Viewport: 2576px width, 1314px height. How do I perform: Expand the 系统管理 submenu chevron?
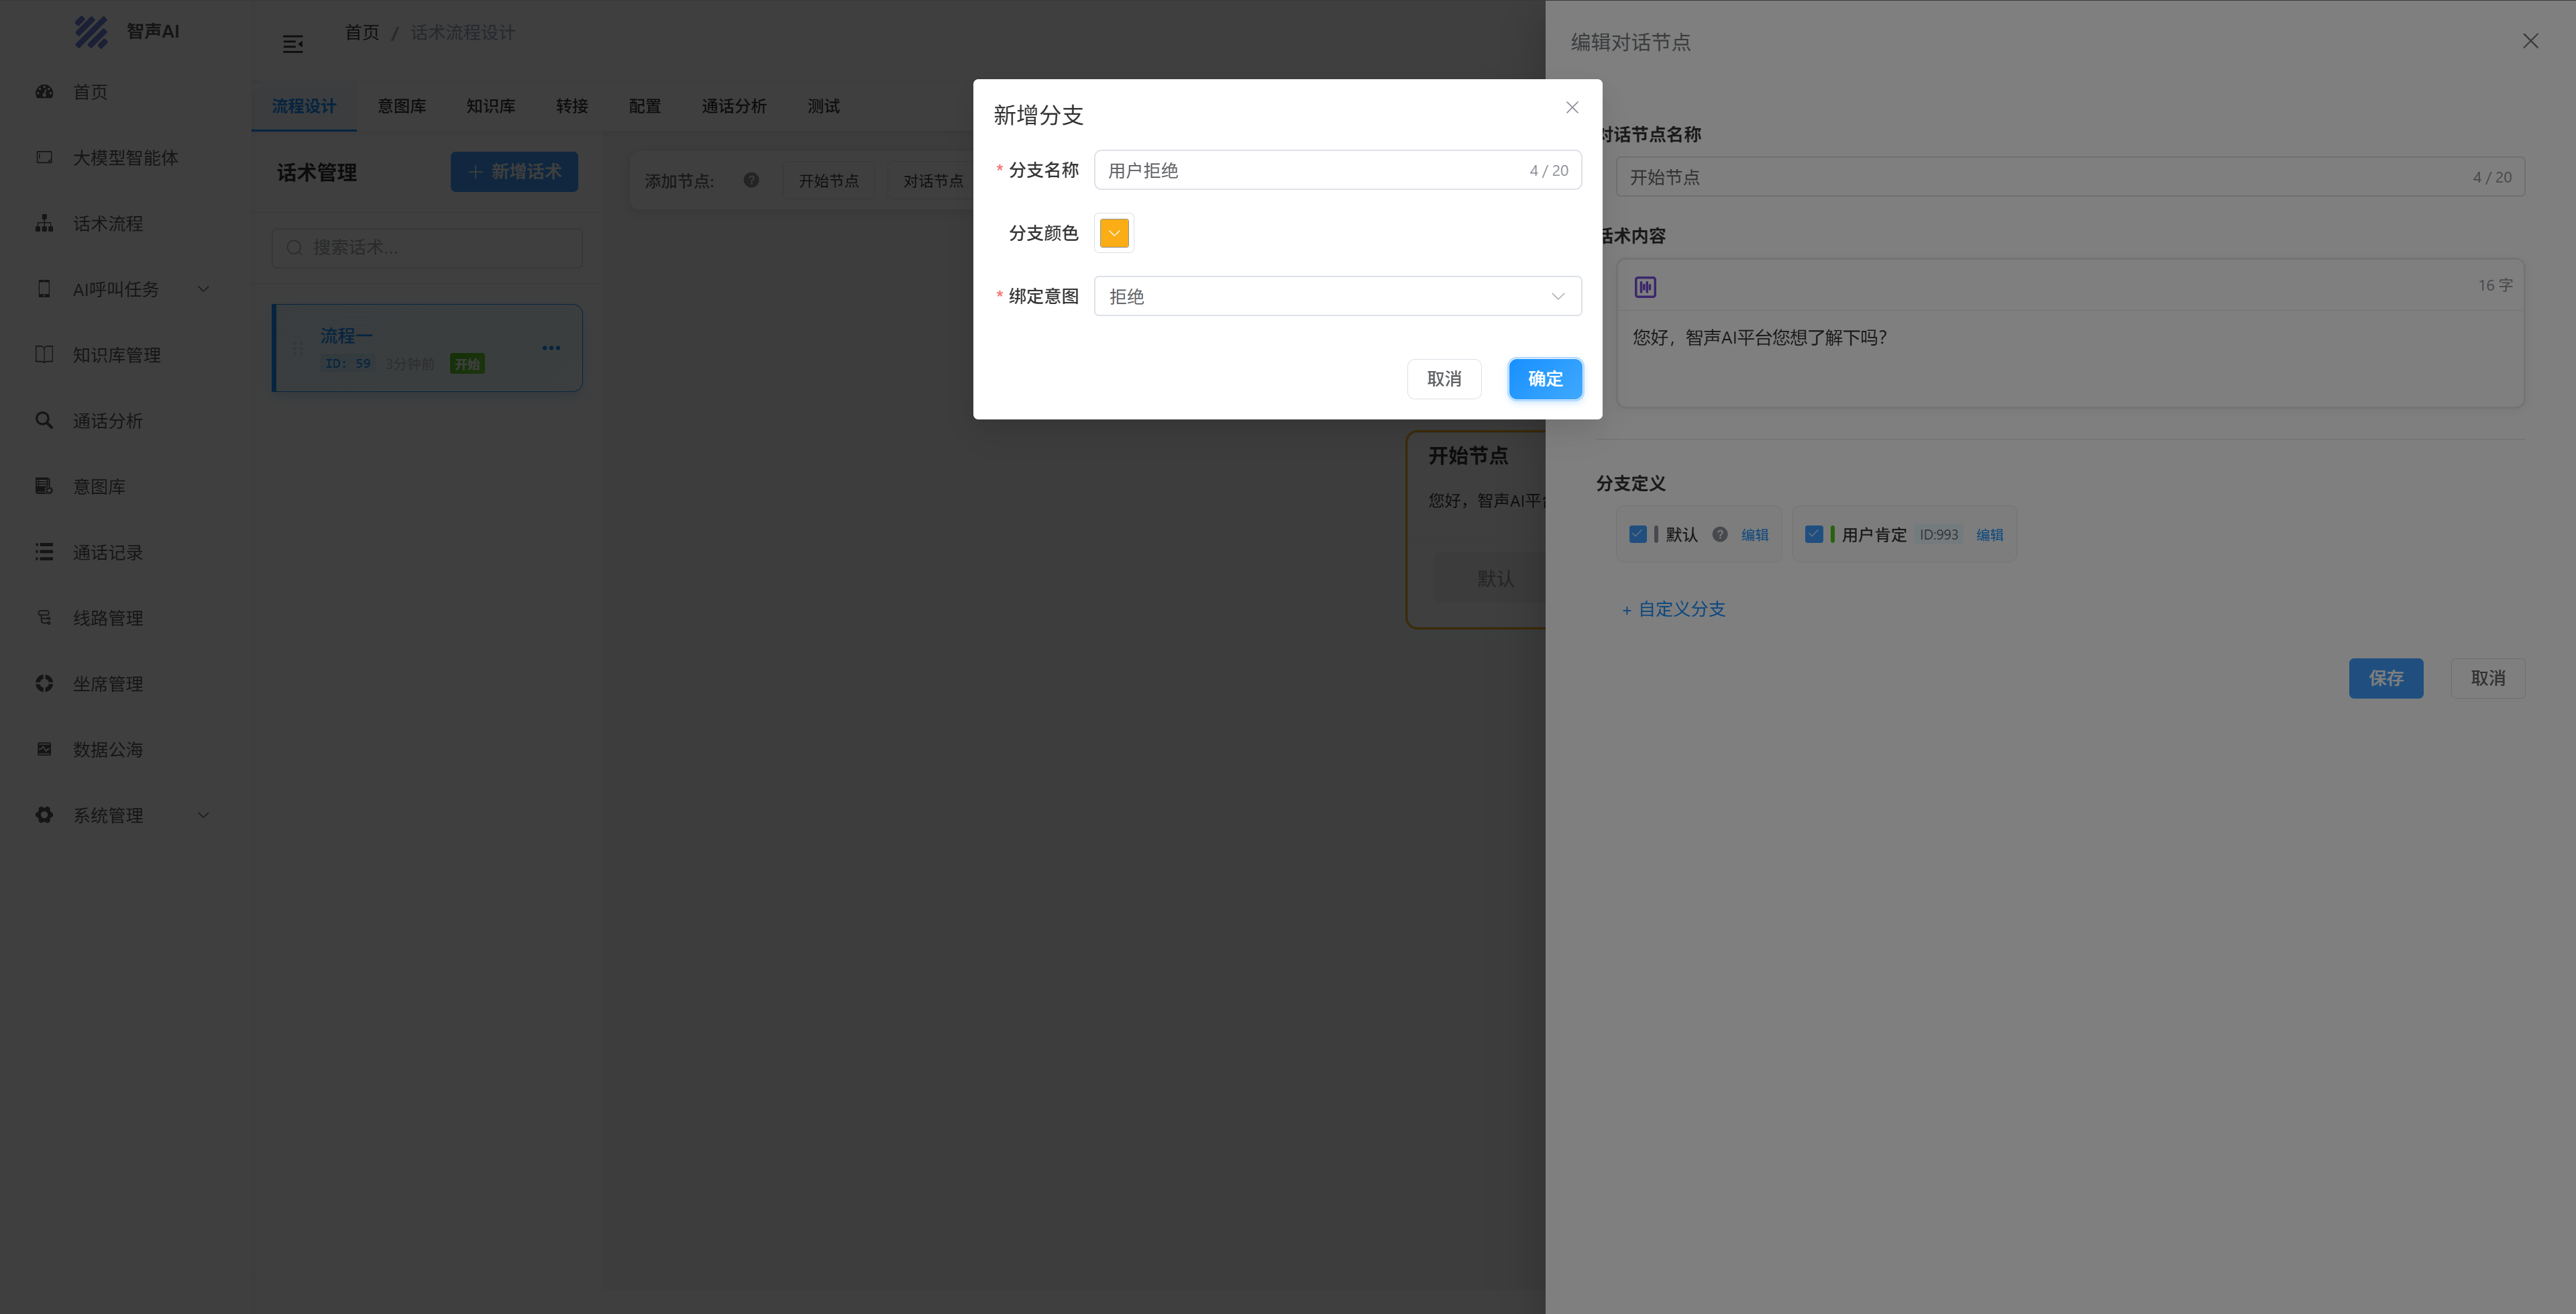[x=204, y=815]
